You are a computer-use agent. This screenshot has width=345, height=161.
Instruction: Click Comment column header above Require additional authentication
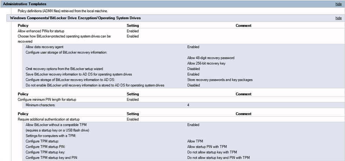pos(243,114)
